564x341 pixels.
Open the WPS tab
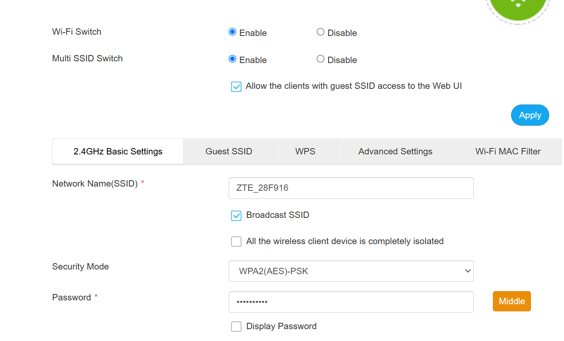305,151
